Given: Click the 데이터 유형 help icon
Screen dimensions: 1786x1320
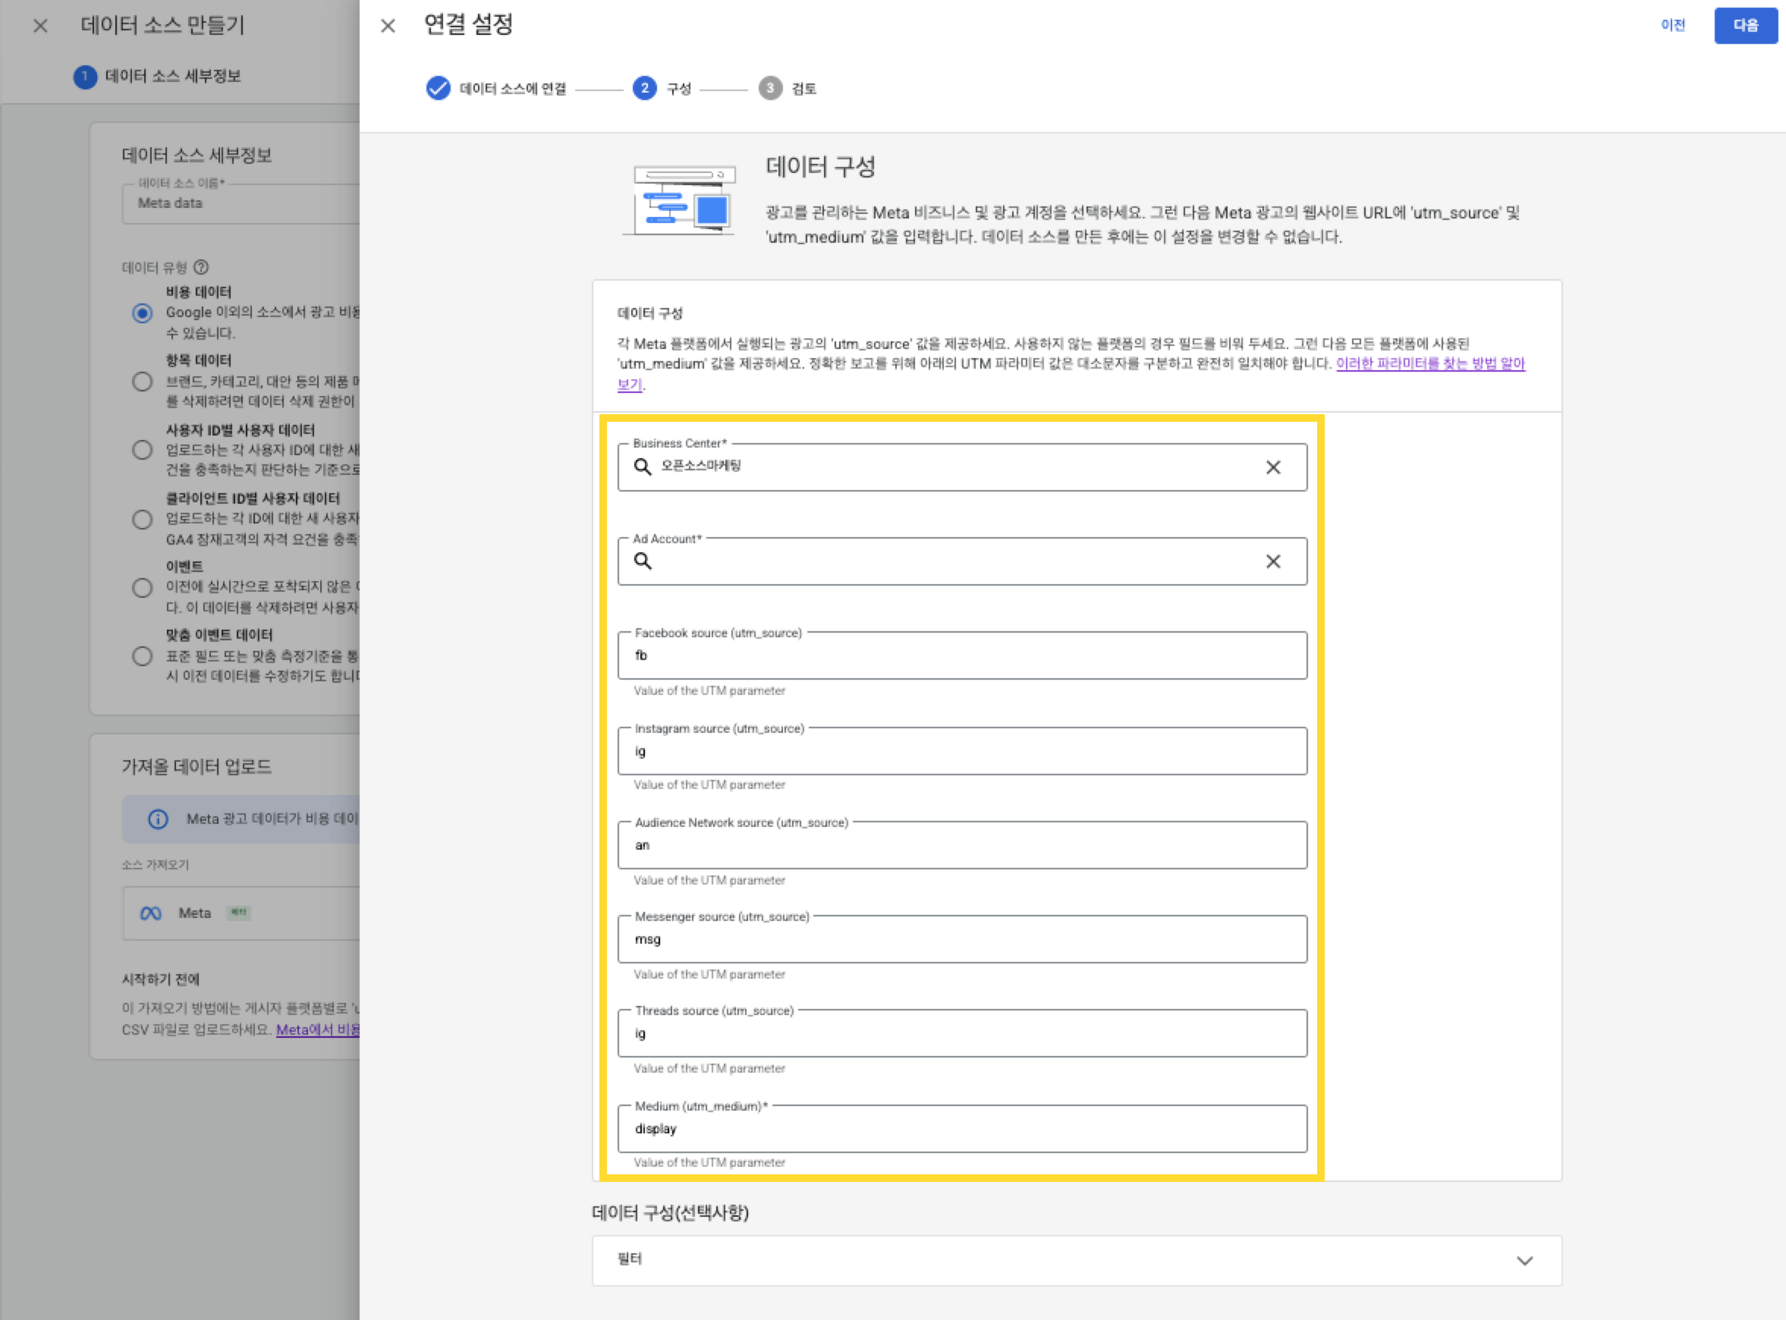Looking at the screenshot, I should [201, 267].
